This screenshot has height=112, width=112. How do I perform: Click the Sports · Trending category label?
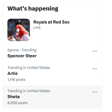(x=22, y=50)
